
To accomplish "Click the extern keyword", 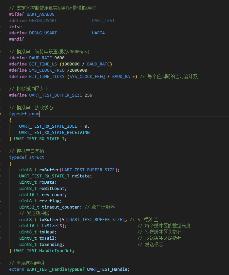I will point(17,269).
